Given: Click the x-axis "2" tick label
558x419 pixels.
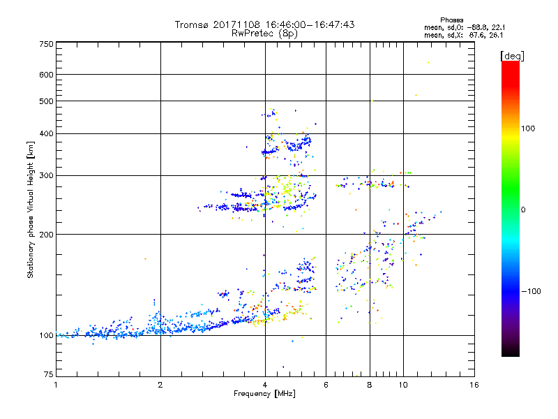Looking at the screenshot, I should 160,385.
